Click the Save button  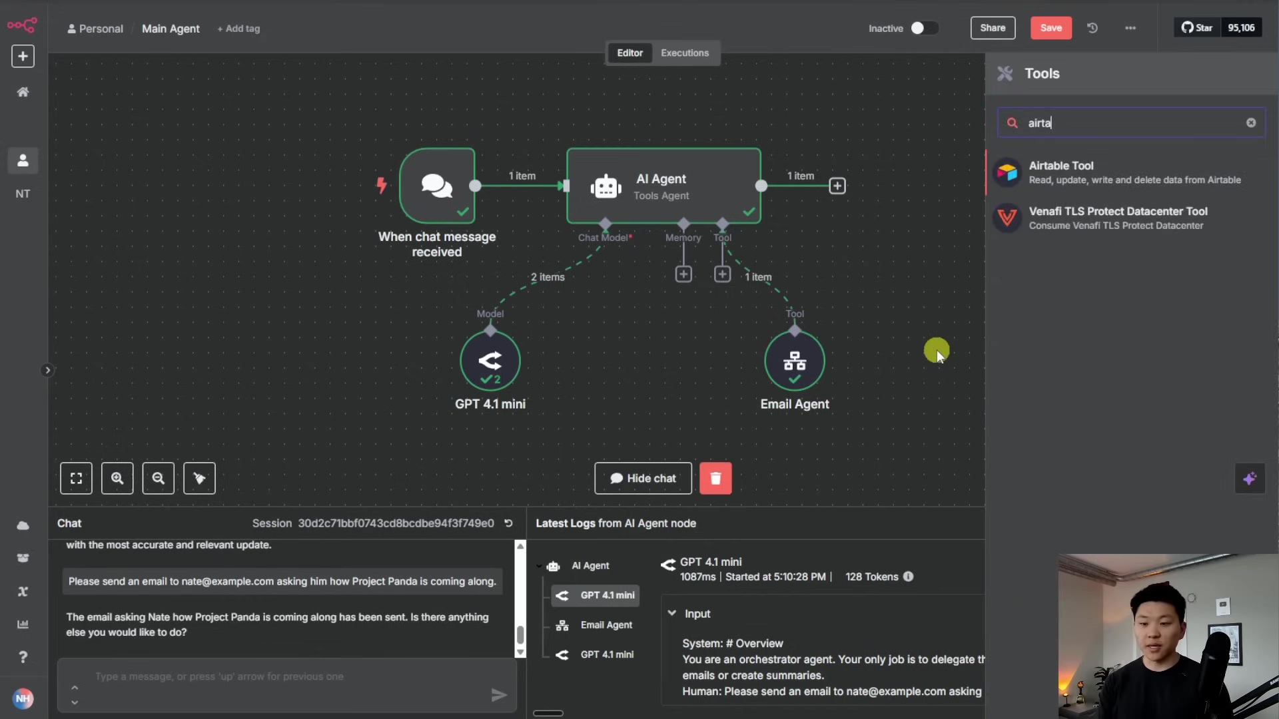(x=1051, y=28)
